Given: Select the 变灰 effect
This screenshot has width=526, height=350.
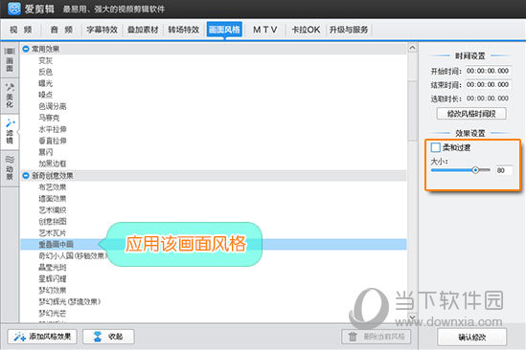Looking at the screenshot, I should pos(46,60).
